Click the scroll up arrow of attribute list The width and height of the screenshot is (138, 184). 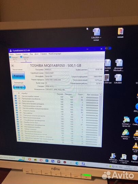pos(101,95)
